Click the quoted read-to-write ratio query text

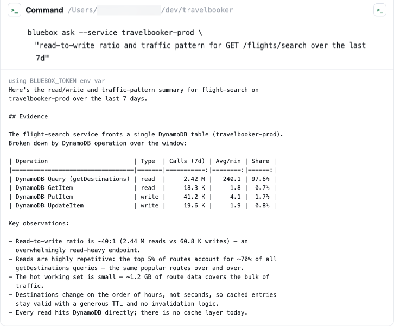tap(200, 52)
